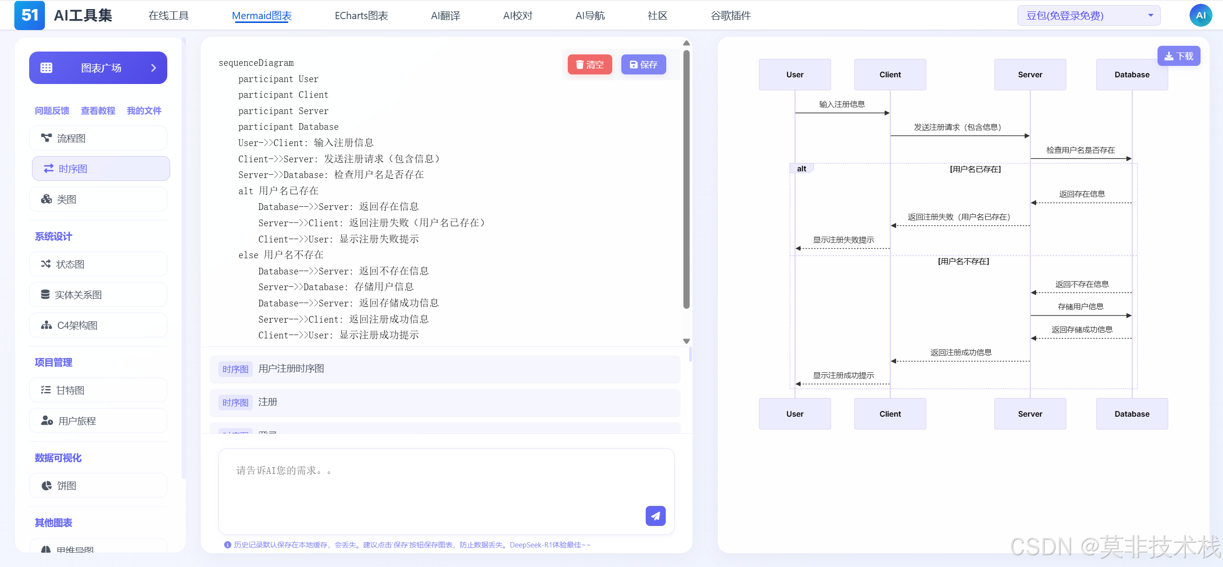Click the code editor scroll-down arrow
This screenshot has height=567, width=1223.
point(686,341)
